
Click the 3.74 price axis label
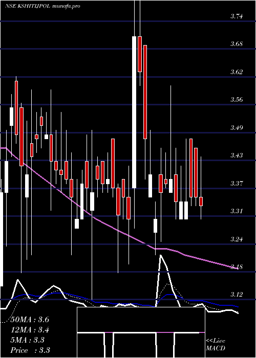pyautogui.click(x=237, y=16)
